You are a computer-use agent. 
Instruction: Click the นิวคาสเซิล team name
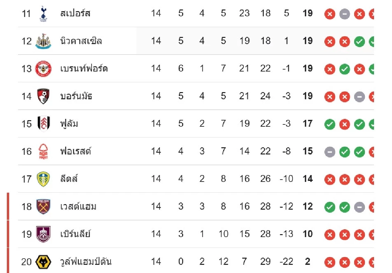81,41
